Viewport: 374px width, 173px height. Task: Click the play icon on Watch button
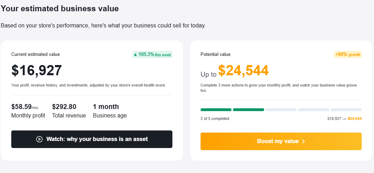tap(39, 139)
